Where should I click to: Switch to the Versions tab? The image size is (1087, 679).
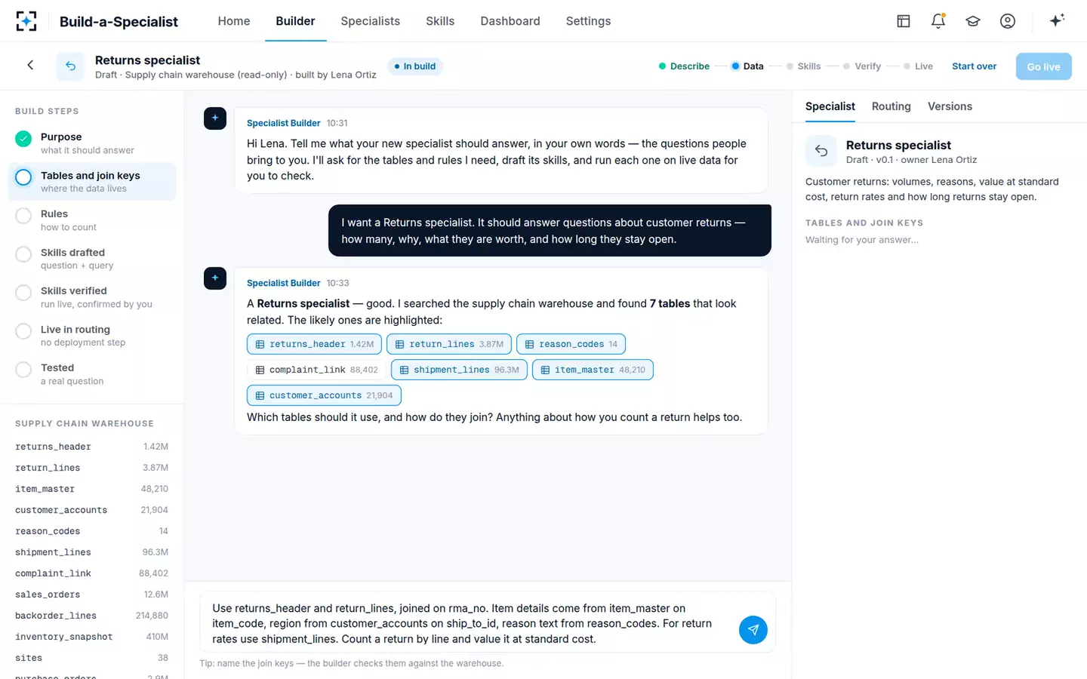(x=950, y=106)
